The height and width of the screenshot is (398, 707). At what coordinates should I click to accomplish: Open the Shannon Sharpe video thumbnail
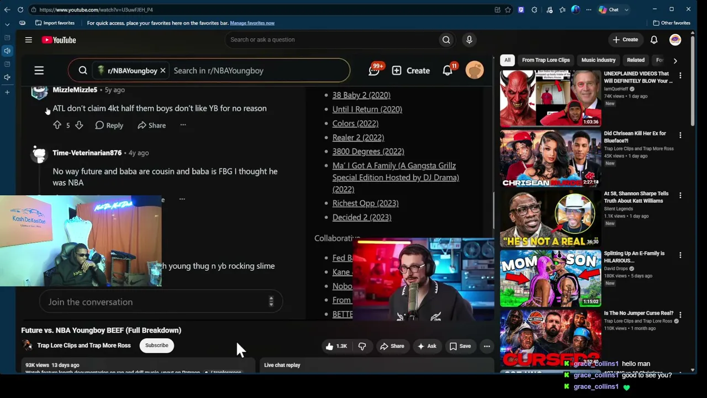(550, 218)
